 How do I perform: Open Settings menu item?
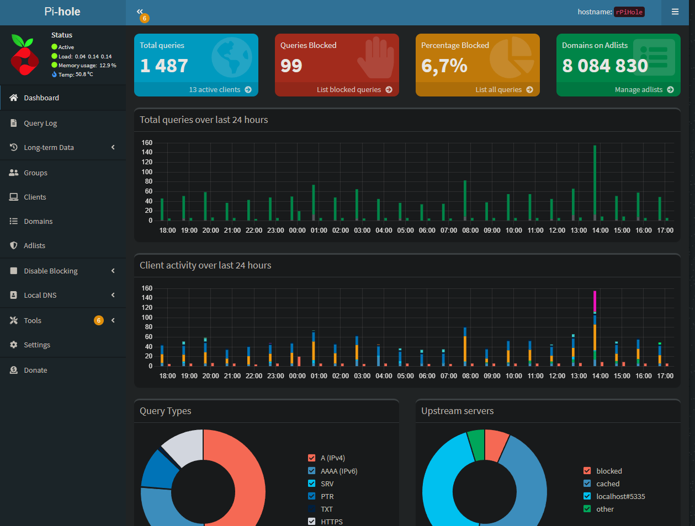(x=63, y=345)
